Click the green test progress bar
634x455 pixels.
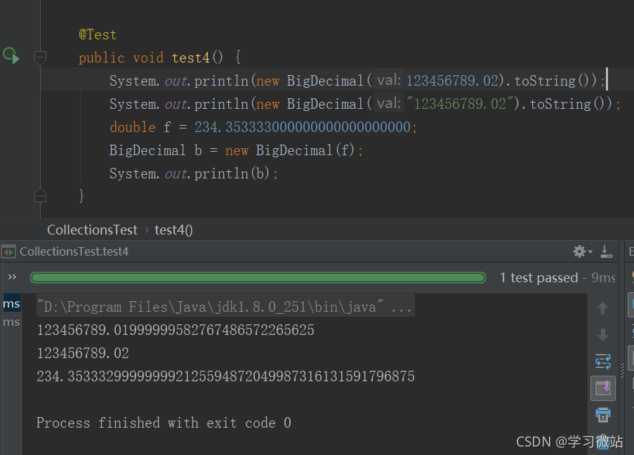click(258, 277)
